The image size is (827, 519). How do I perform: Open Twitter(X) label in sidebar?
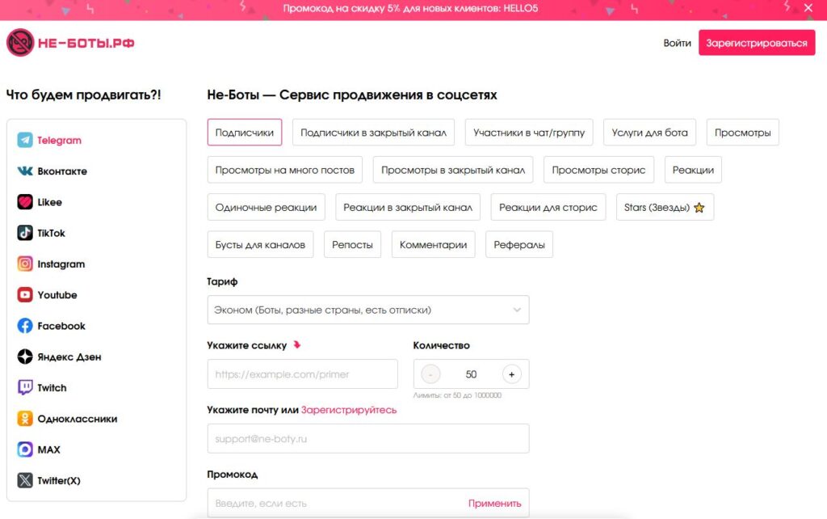58,480
